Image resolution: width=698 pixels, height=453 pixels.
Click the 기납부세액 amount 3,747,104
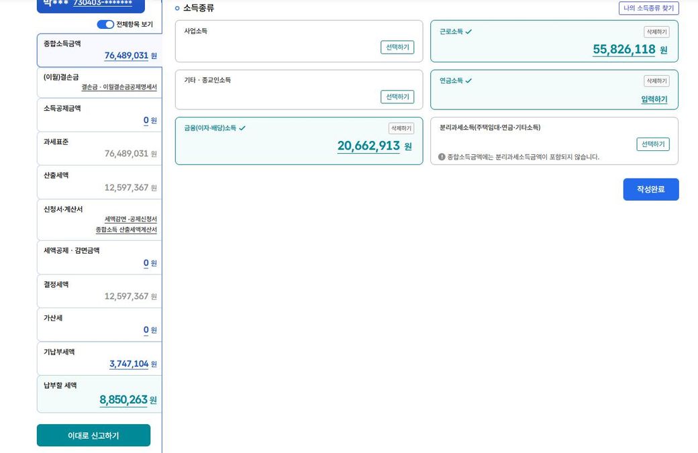(129, 364)
